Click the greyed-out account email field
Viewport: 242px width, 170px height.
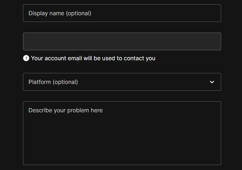[x=122, y=41]
